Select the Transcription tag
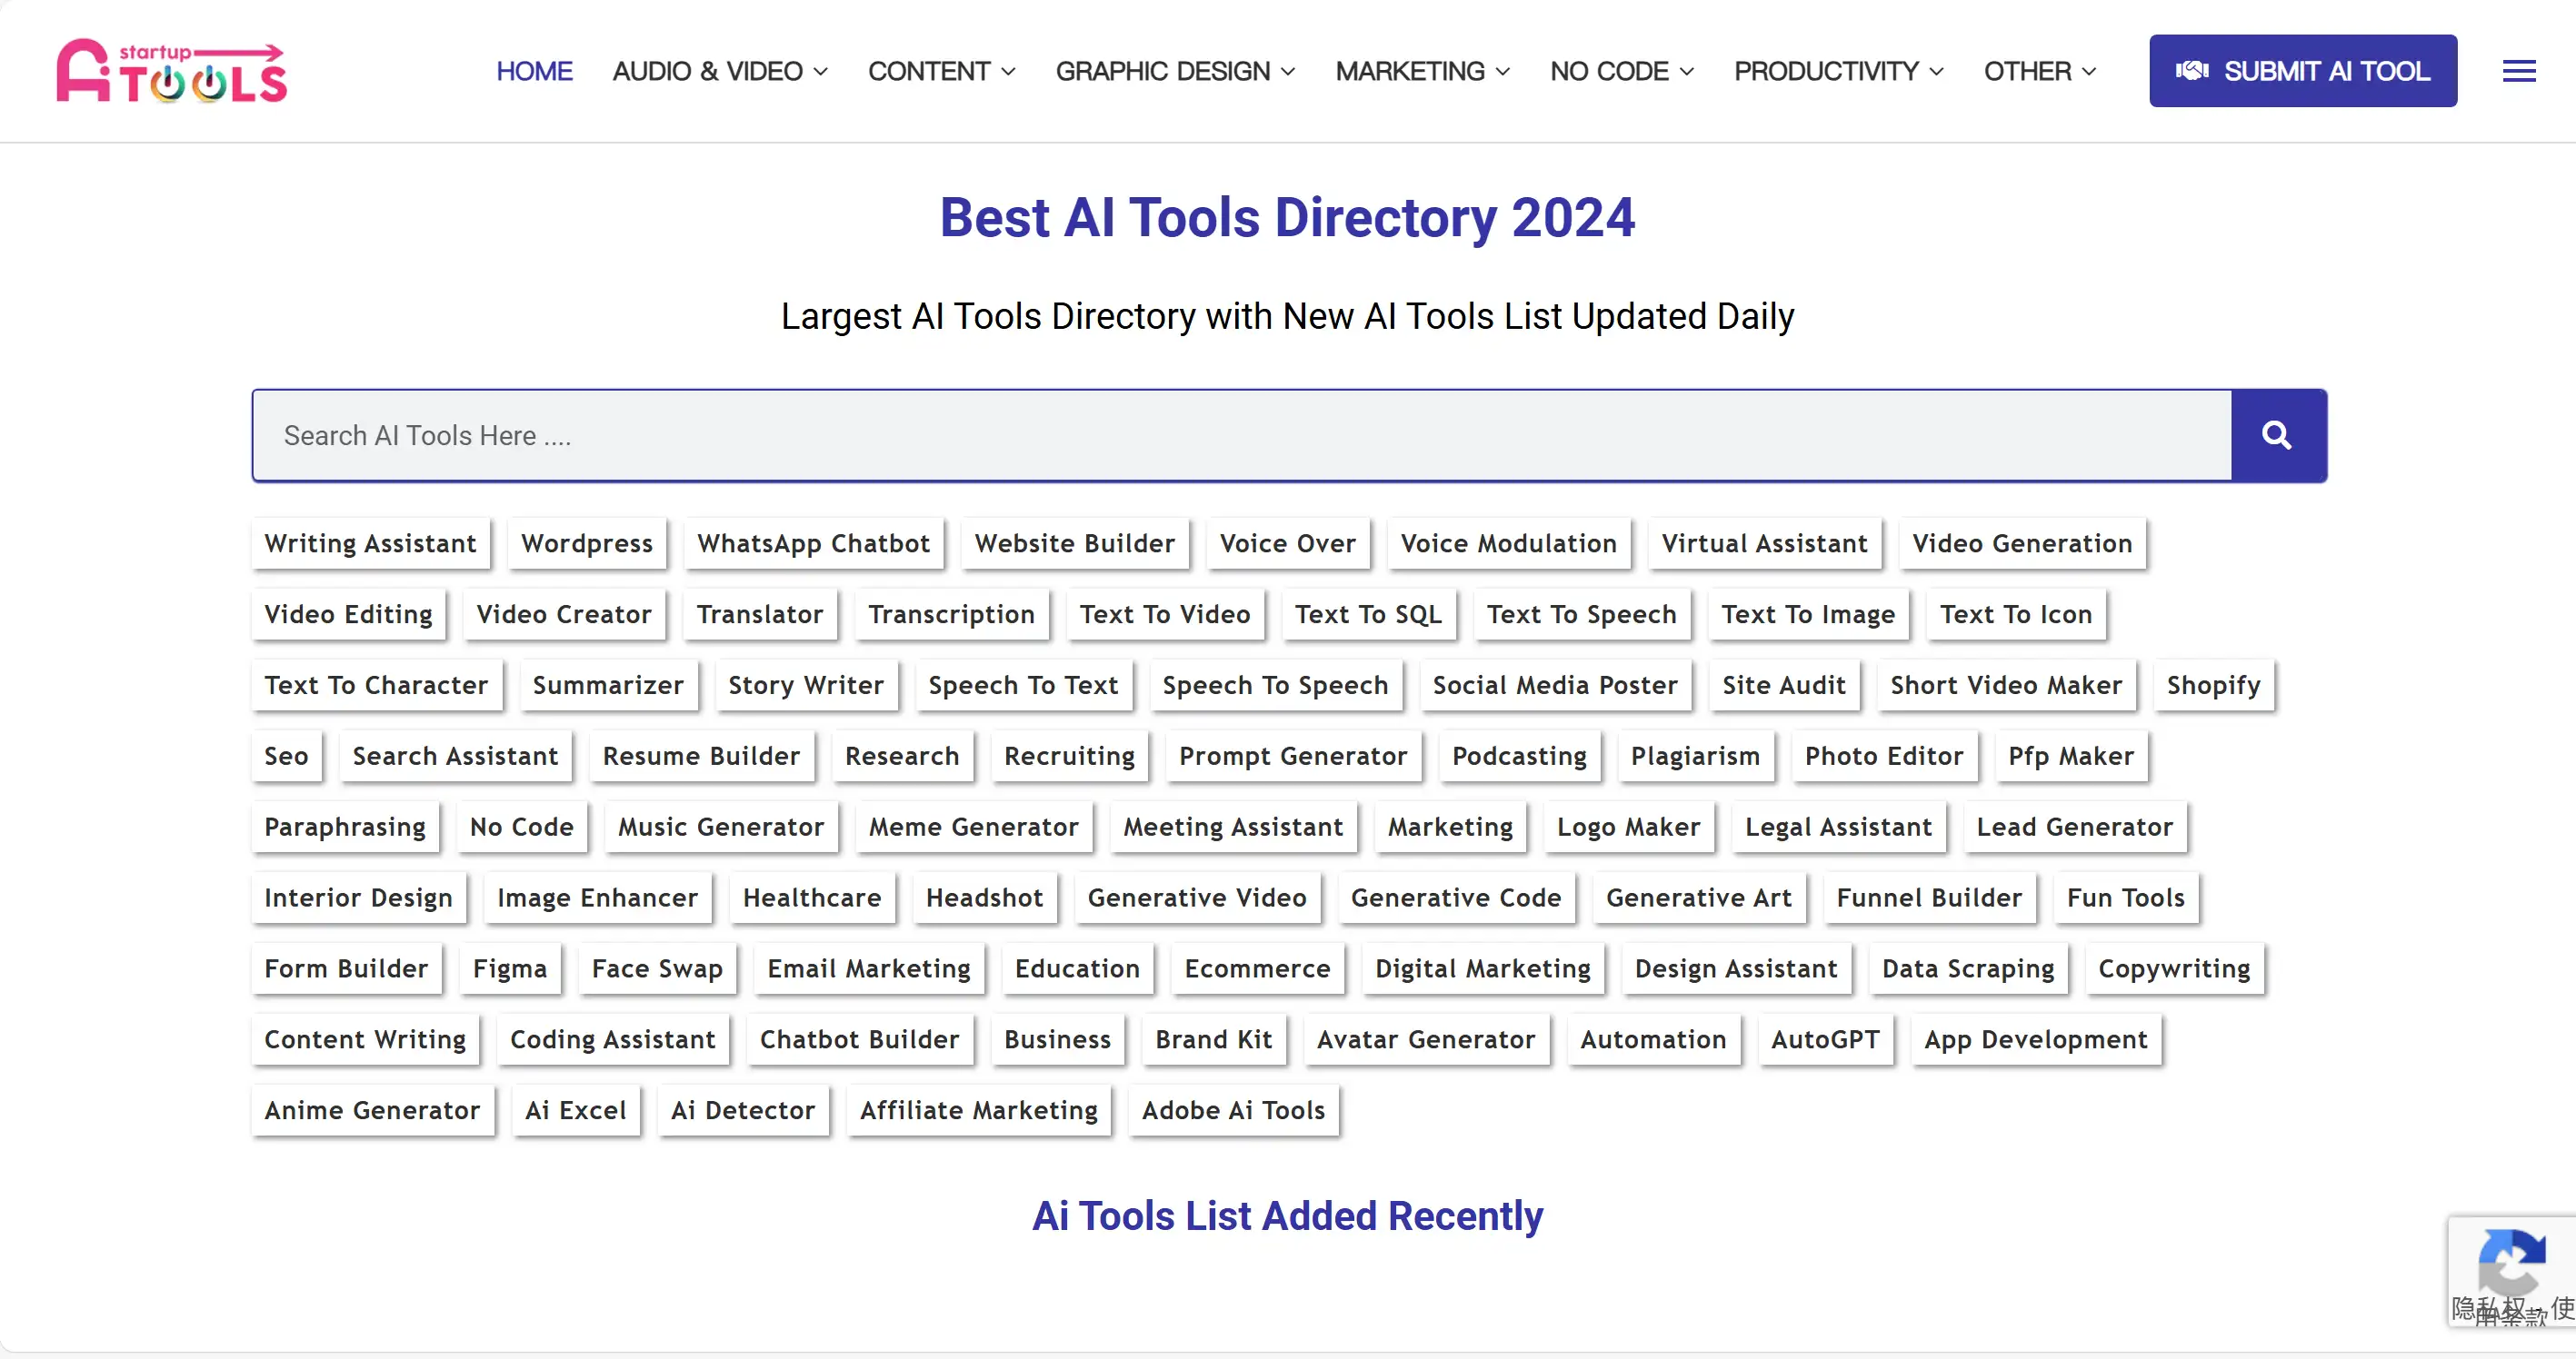 951,614
